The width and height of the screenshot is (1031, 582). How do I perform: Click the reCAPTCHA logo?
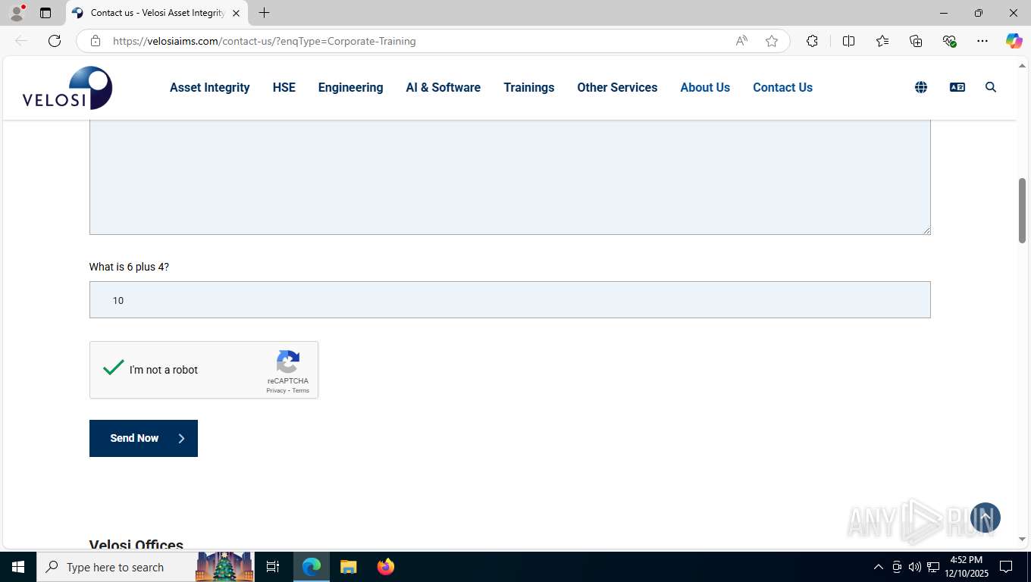click(288, 361)
